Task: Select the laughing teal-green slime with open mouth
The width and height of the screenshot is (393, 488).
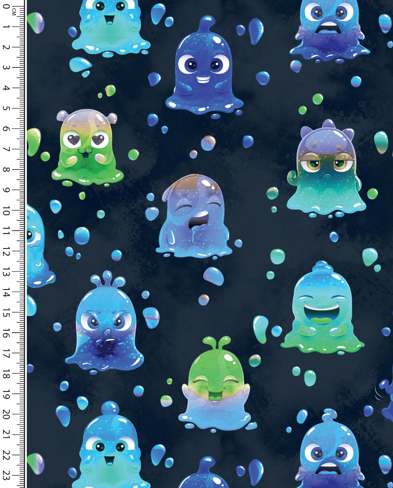Action: tap(322, 309)
